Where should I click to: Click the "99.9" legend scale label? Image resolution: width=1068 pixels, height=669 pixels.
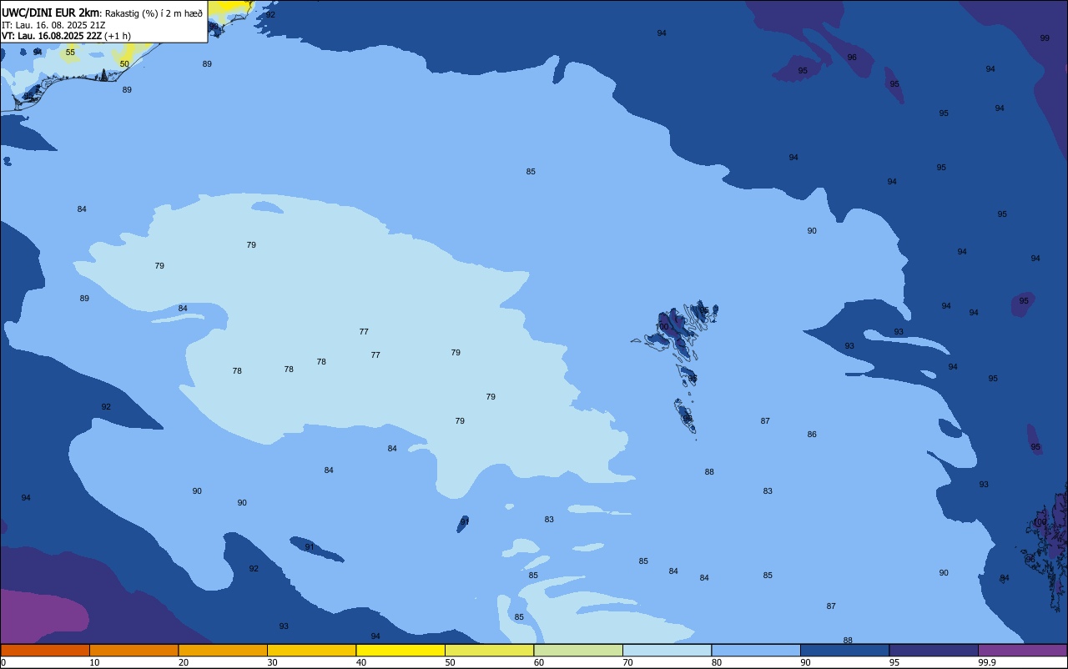point(986,662)
